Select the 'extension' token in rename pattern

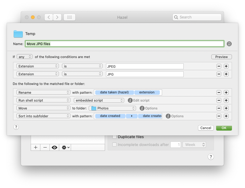point(147,92)
